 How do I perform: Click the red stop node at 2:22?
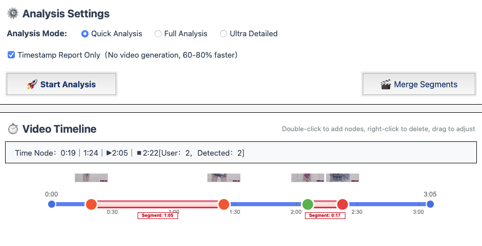click(342, 205)
